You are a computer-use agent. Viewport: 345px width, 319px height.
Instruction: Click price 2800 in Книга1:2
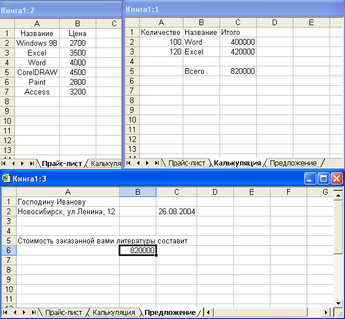click(x=77, y=82)
